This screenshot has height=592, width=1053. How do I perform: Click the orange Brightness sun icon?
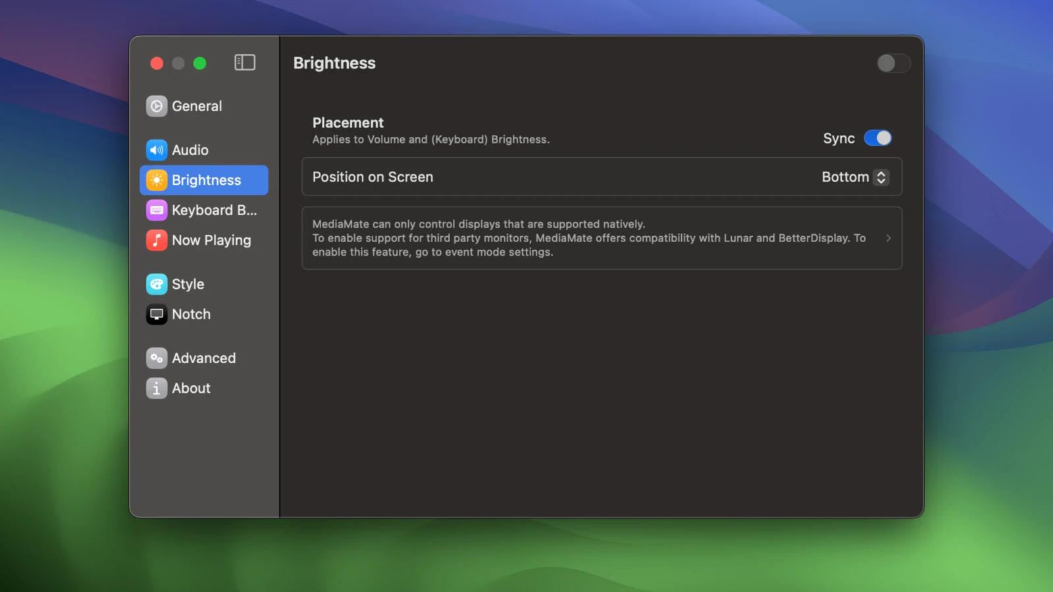click(x=157, y=180)
